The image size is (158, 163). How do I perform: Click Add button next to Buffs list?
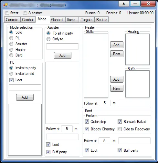point(117,79)
